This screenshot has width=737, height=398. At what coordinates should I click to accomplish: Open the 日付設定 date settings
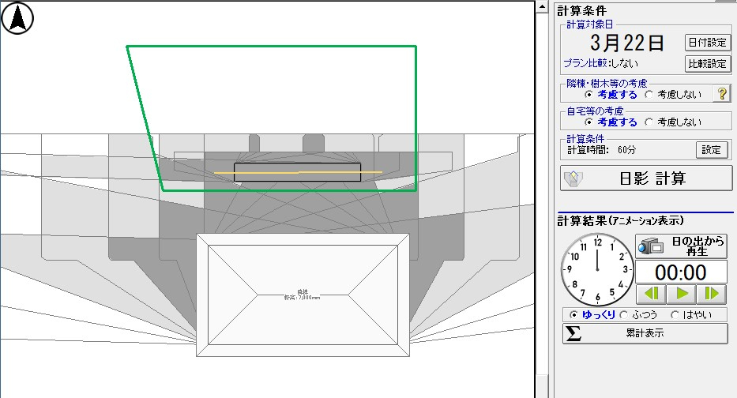(707, 43)
